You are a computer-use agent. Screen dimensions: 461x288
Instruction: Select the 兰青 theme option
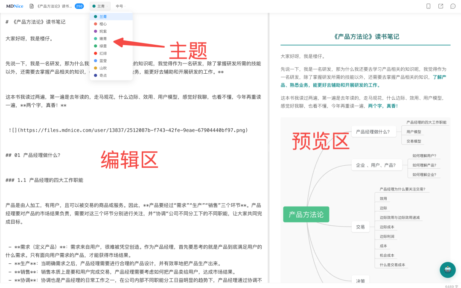pyautogui.click(x=111, y=17)
